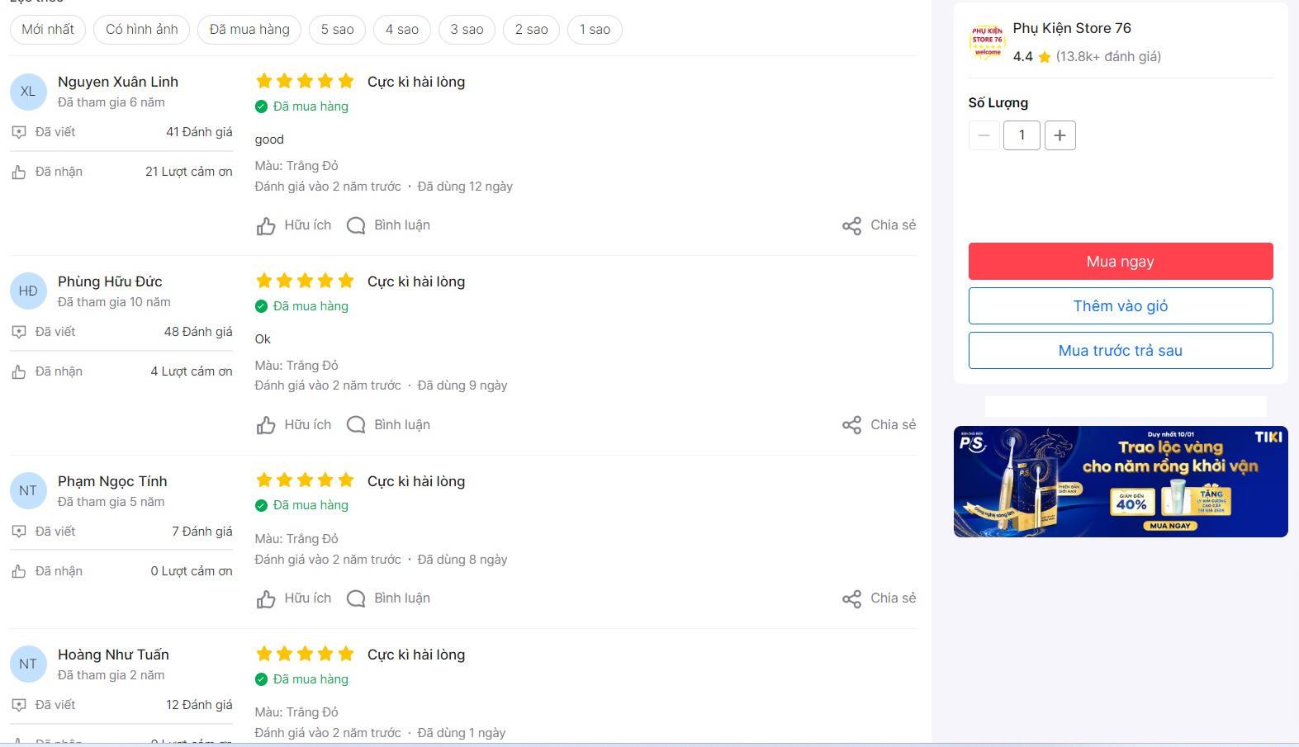Click comment bubble icon on Nguyen Xuân Linh's review
Viewport: 1299px width, 747px height.
(x=356, y=226)
